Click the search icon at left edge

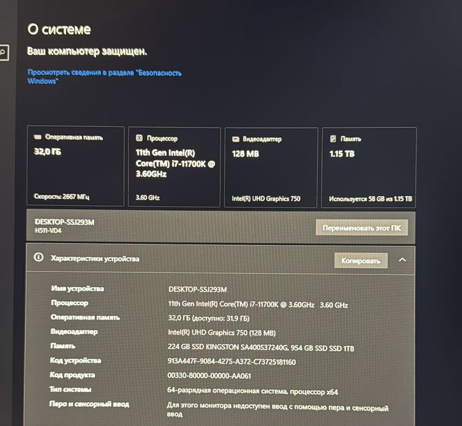pyautogui.click(x=3, y=52)
